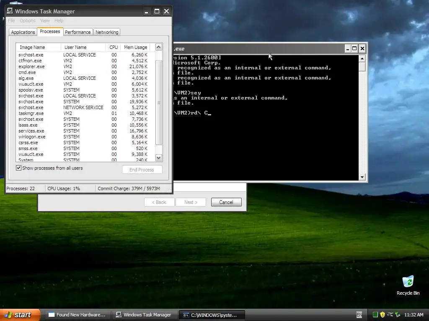Open the View menu in Task Manager
This screenshot has height=321, width=429.
coord(45,20)
